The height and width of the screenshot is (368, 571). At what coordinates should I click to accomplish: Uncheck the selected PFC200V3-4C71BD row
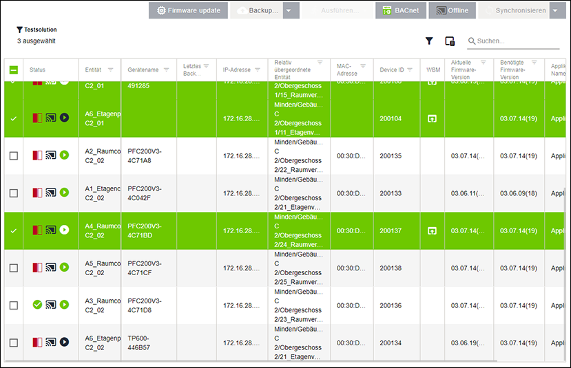click(x=14, y=230)
